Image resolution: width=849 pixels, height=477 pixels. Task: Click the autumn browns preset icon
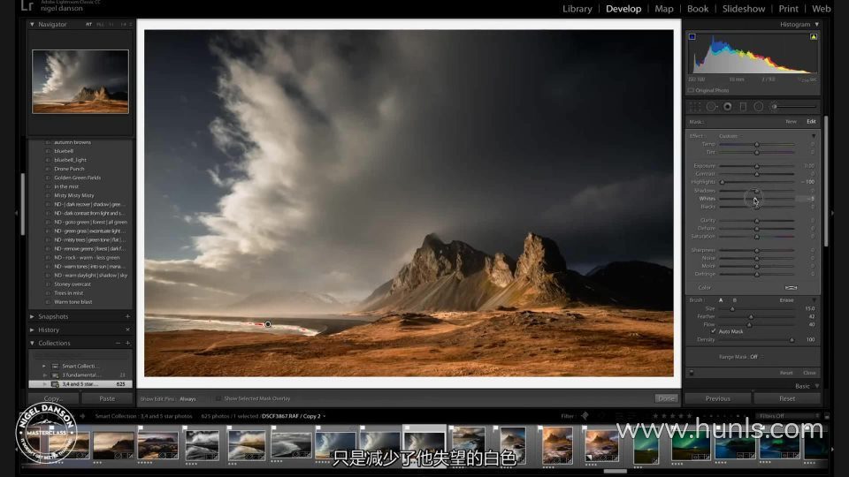point(48,142)
